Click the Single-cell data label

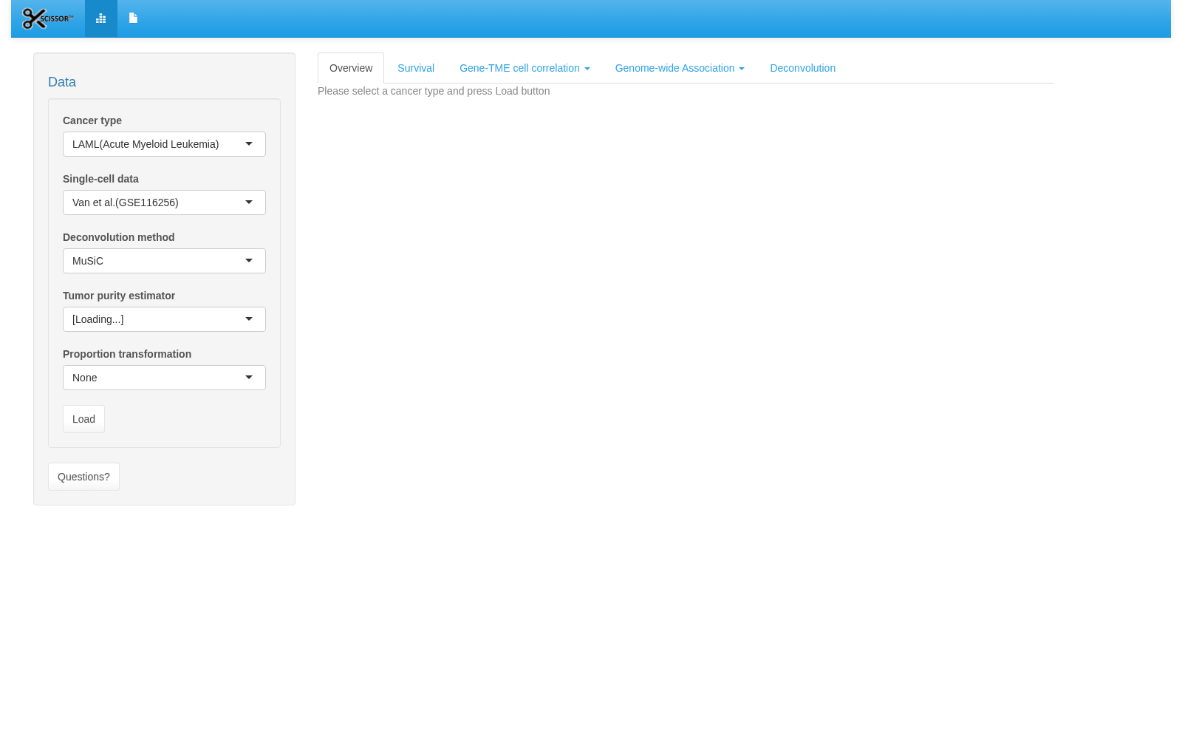(100, 179)
